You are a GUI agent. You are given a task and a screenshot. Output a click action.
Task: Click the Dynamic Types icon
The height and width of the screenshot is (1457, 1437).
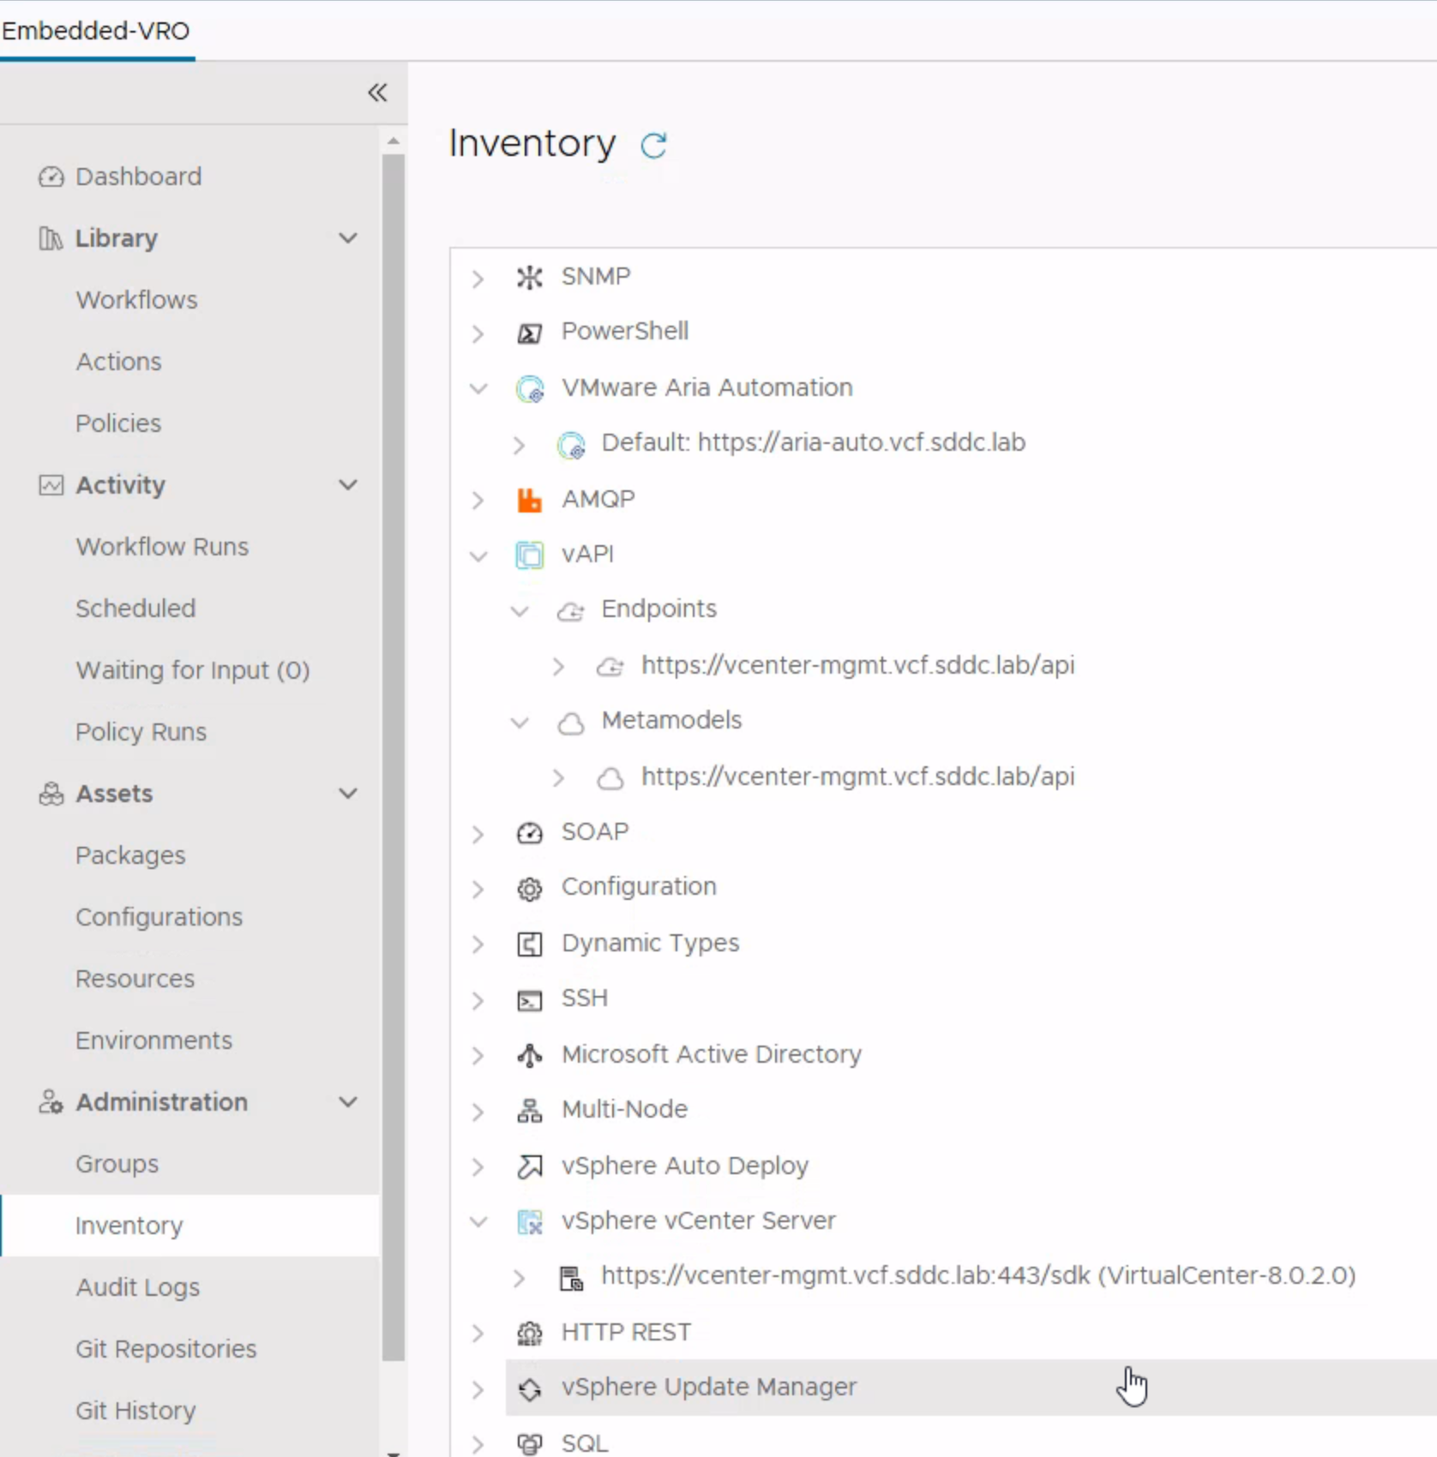[x=530, y=944]
